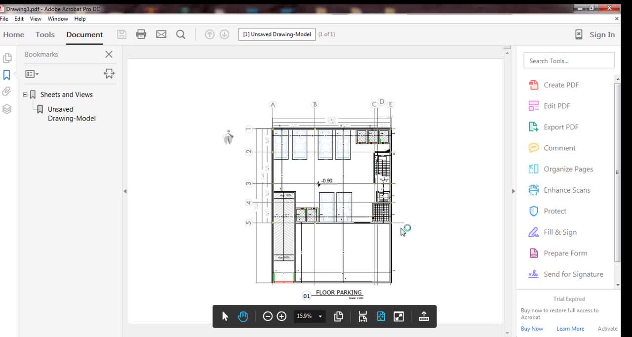Open the Layers panel icon
632x337 pixels.
tap(7, 109)
